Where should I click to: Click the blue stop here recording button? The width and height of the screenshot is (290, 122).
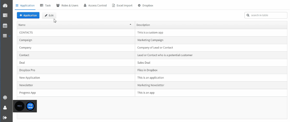(x=30, y=106)
